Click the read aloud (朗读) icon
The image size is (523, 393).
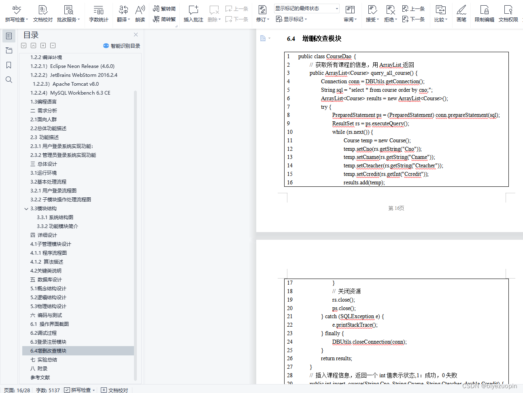coord(140,13)
